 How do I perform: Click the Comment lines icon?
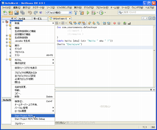[125, 23]
